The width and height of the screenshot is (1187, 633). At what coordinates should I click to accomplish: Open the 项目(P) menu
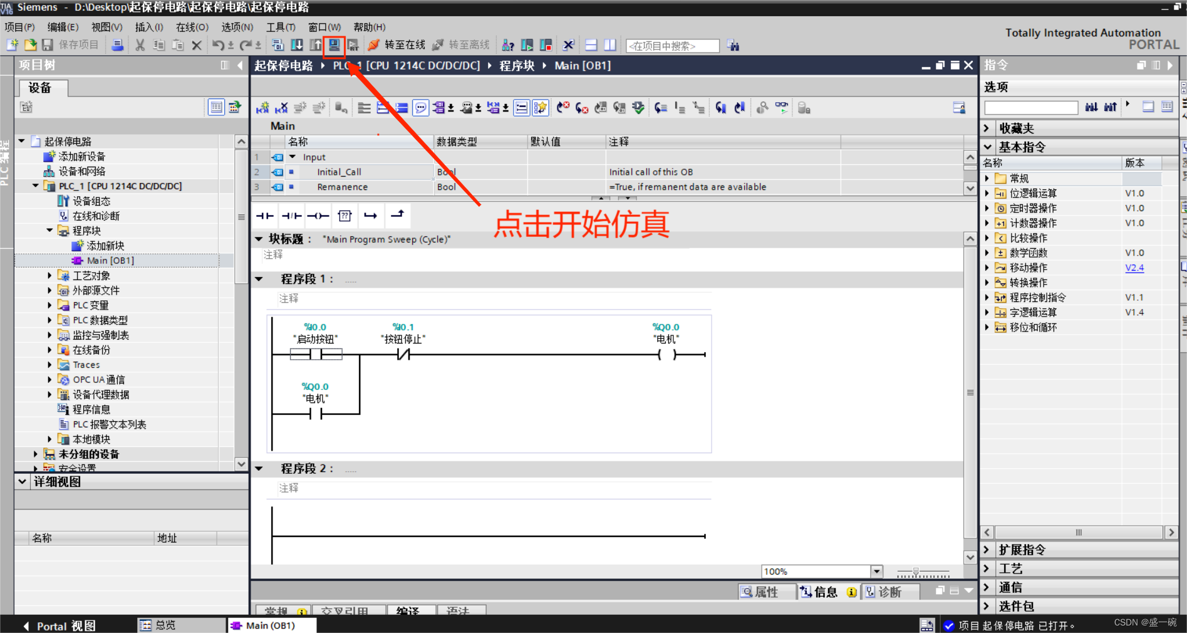(19, 27)
